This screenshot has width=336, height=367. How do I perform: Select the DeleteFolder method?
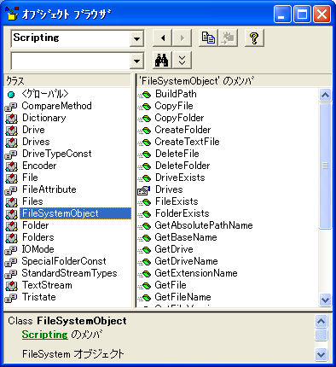[182, 166]
